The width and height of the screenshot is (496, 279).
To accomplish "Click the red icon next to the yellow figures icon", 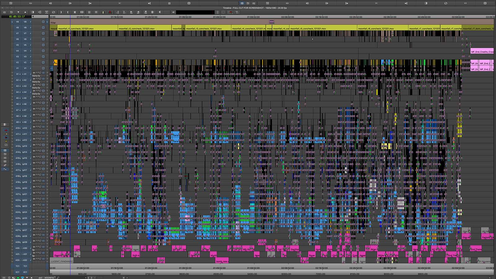I will point(110,12).
